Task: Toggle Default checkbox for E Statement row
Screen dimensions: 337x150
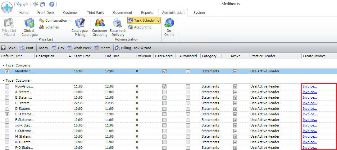Action: [7, 114]
